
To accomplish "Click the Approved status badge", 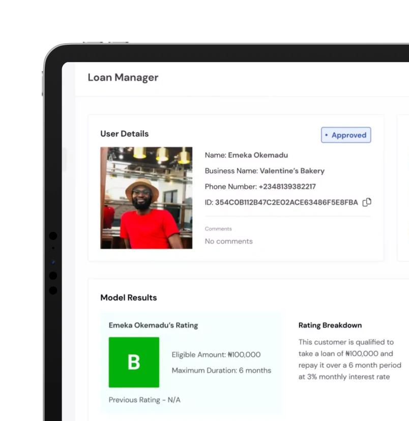I will [x=346, y=135].
